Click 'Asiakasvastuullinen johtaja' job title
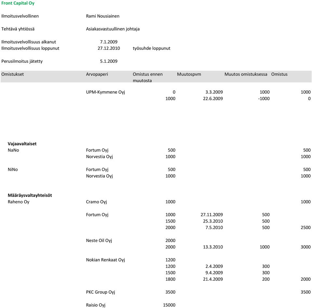The image size is (312, 308). click(x=113, y=29)
